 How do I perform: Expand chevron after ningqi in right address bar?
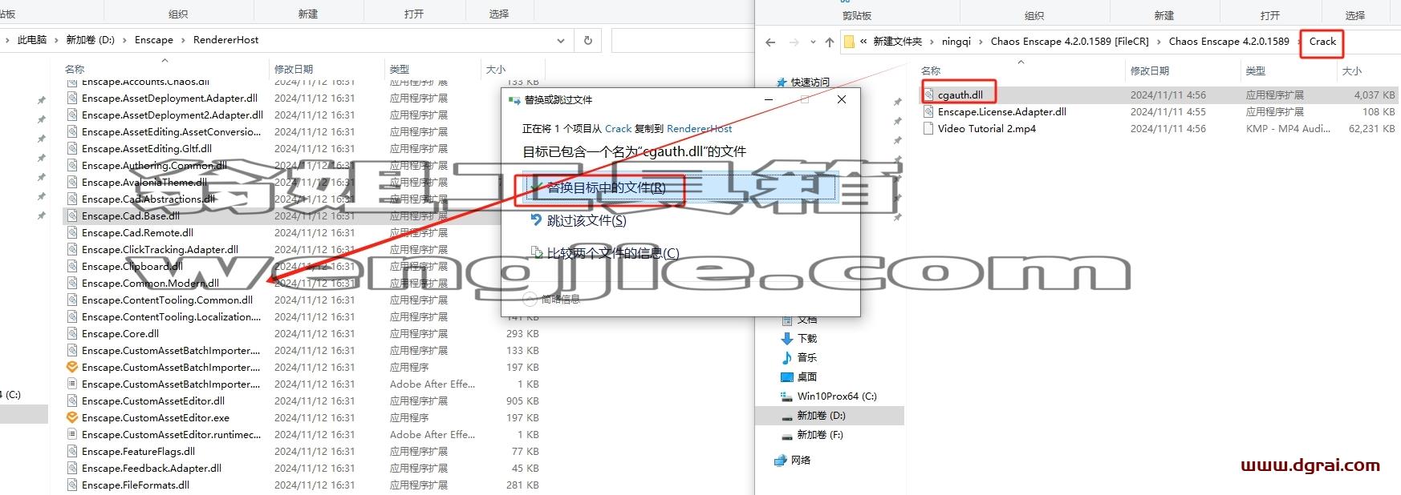981,42
